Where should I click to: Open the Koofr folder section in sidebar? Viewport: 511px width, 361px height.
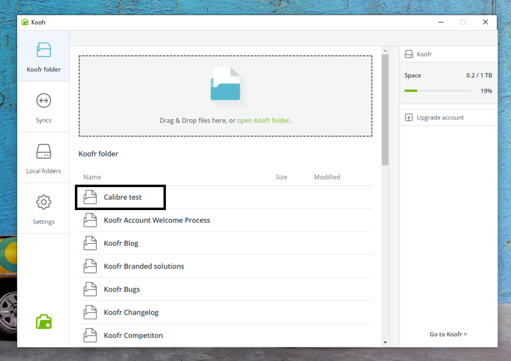tap(44, 55)
